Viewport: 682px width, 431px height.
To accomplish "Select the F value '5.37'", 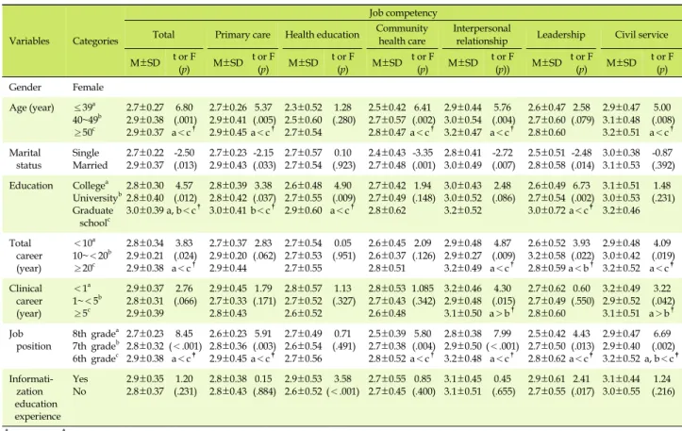I will click(263, 108).
